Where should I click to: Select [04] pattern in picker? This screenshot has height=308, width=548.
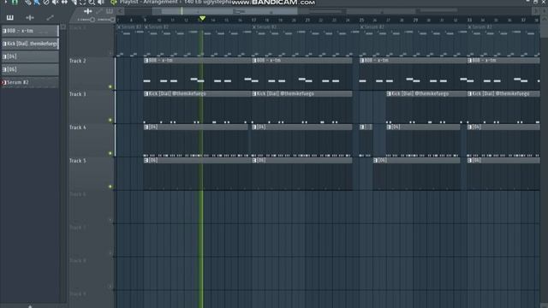point(30,56)
